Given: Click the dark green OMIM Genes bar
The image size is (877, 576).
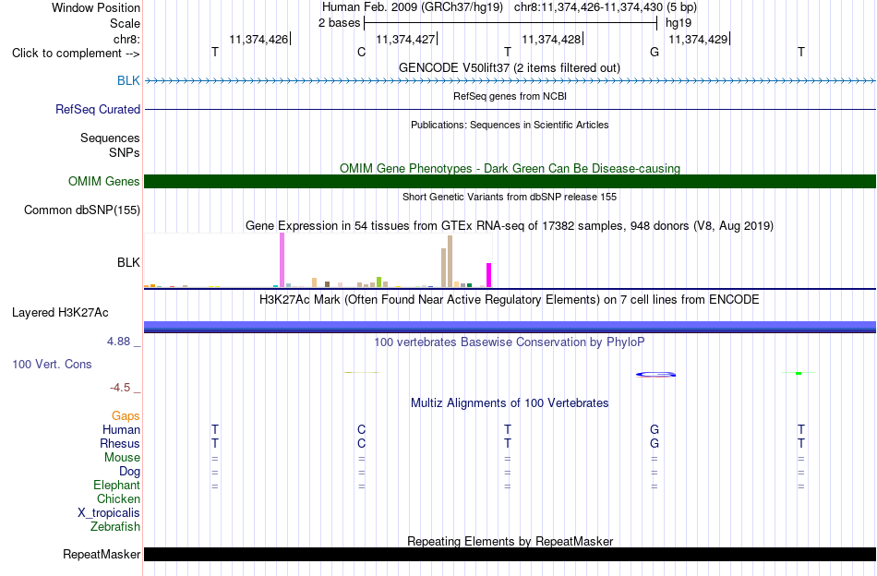Looking at the screenshot, I should click(510, 181).
